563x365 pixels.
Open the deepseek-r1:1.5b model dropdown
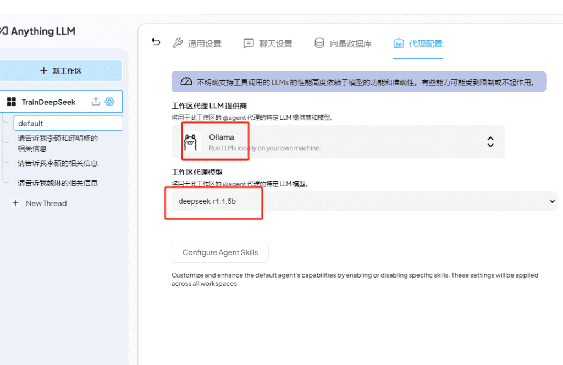tap(363, 202)
